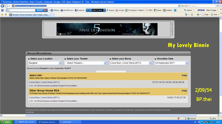Open the showtime date dropdown
Viewport: 222px width, 124px height.
pyautogui.click(x=171, y=63)
